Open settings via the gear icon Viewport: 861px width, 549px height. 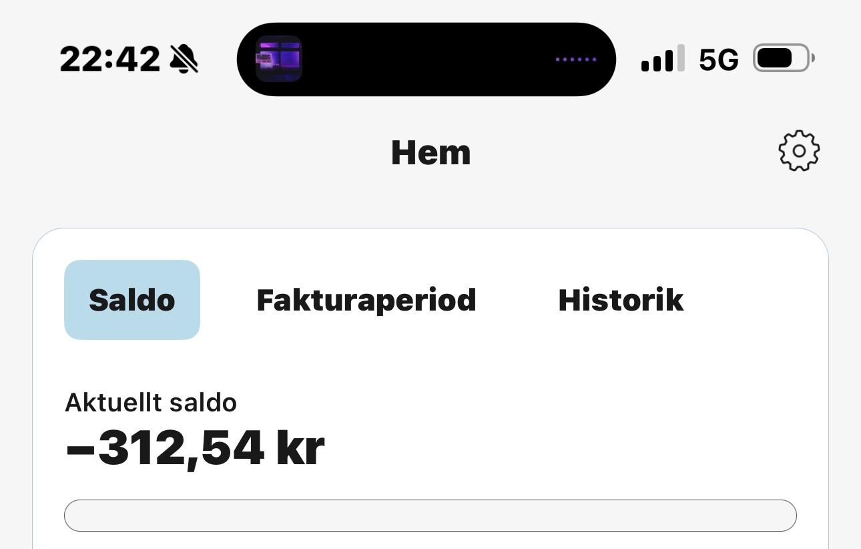799,151
